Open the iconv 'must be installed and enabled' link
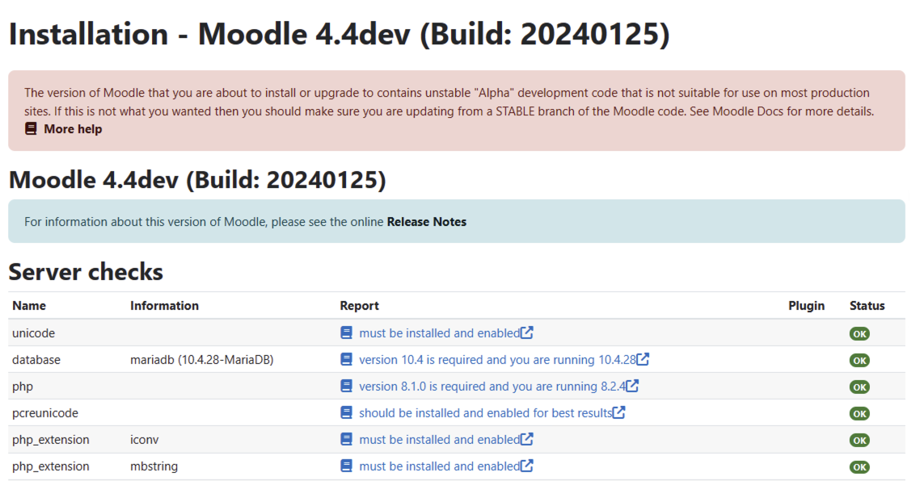 tap(440, 439)
